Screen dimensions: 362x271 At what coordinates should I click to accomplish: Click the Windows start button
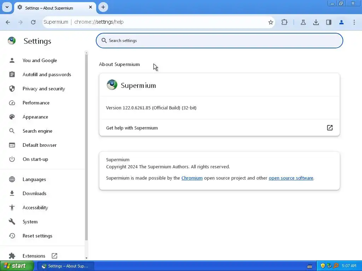(17, 266)
